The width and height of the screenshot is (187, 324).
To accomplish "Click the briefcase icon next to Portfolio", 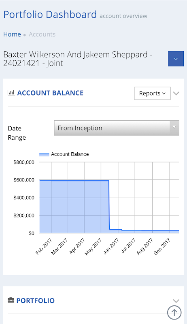I will click(x=11, y=300).
